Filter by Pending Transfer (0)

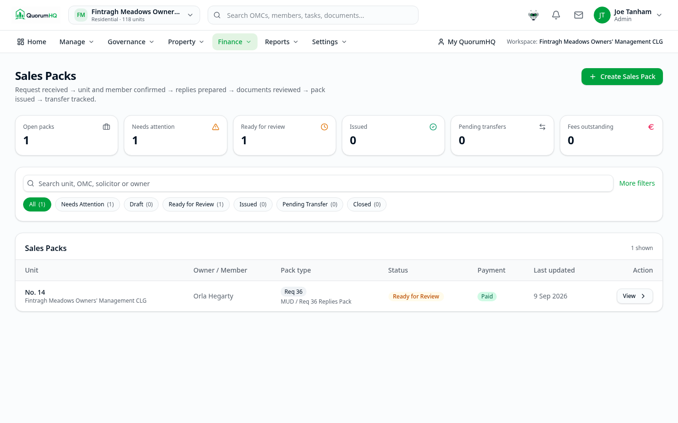(310, 204)
